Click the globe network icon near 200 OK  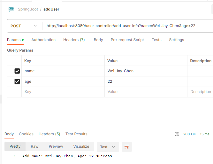tap(177, 134)
